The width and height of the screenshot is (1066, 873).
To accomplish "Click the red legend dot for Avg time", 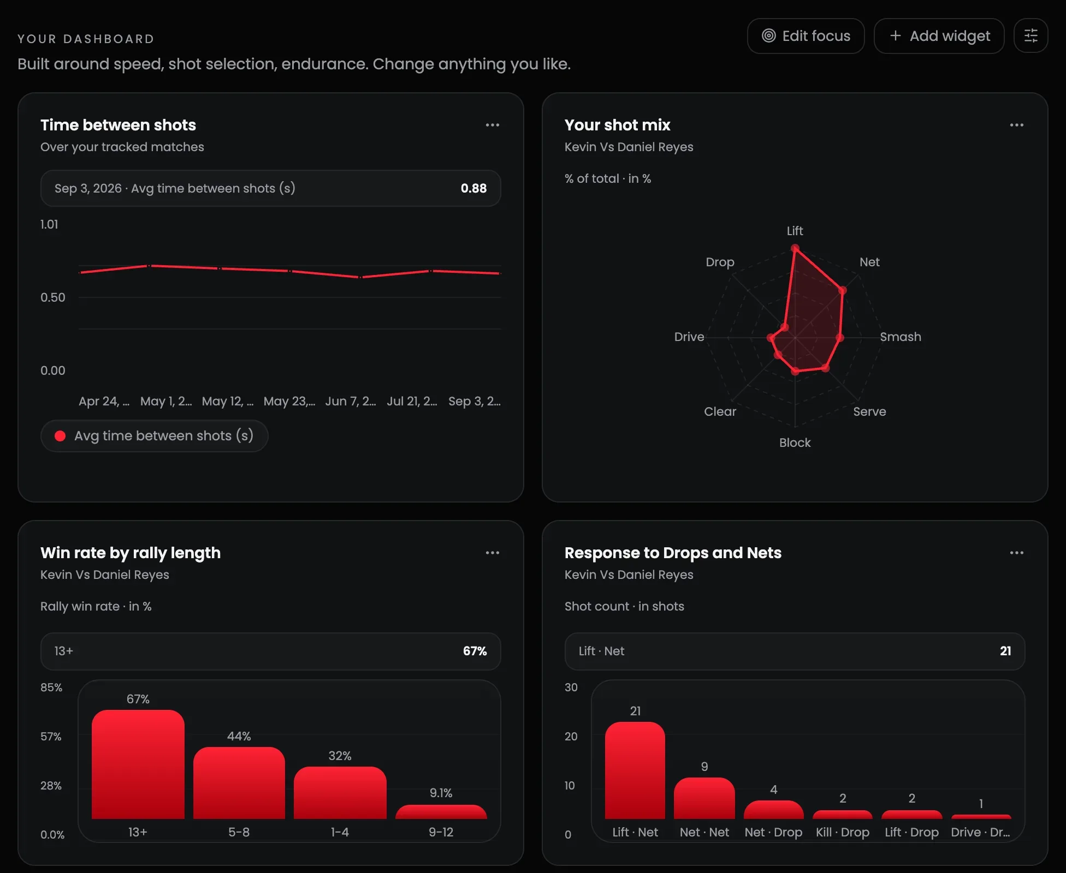I will (x=60, y=435).
